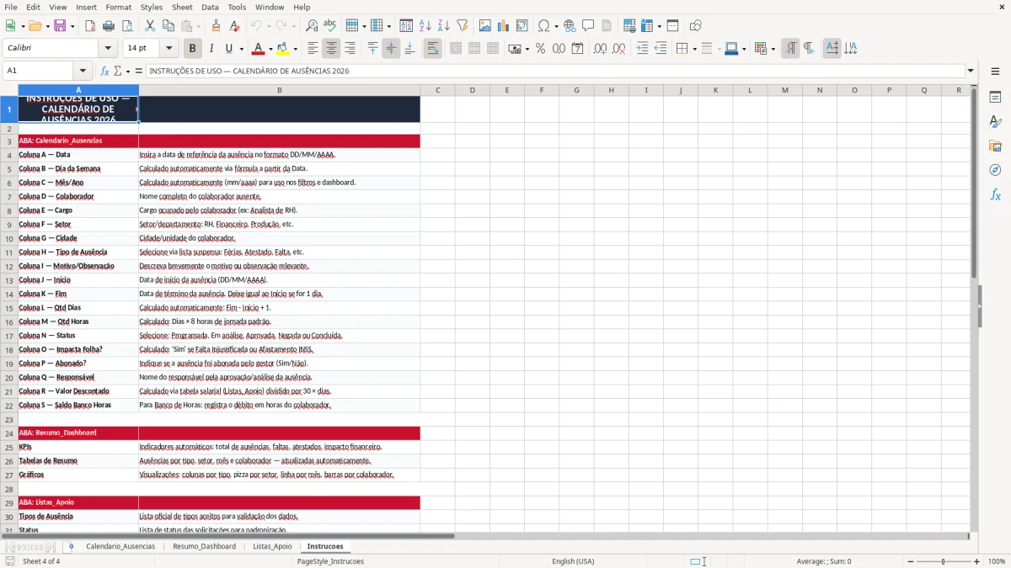The height and width of the screenshot is (568, 1011).
Task: Toggle Wrap Text
Action: click(x=432, y=49)
